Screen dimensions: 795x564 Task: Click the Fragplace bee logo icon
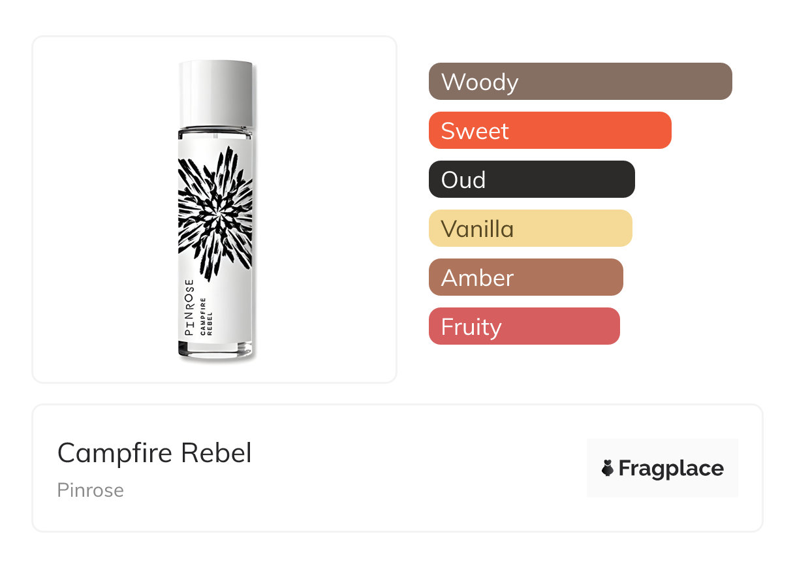608,468
